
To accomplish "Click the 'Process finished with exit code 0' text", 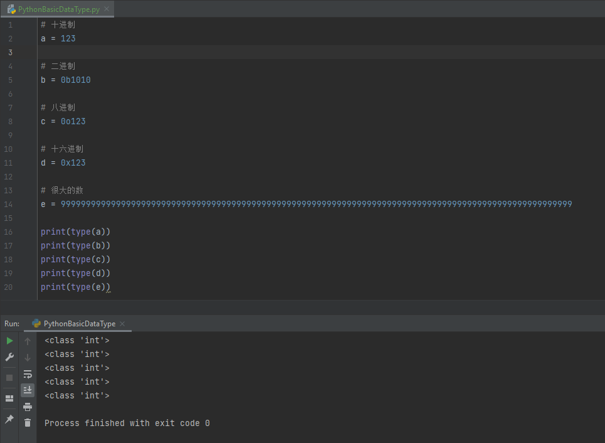I will point(127,424).
